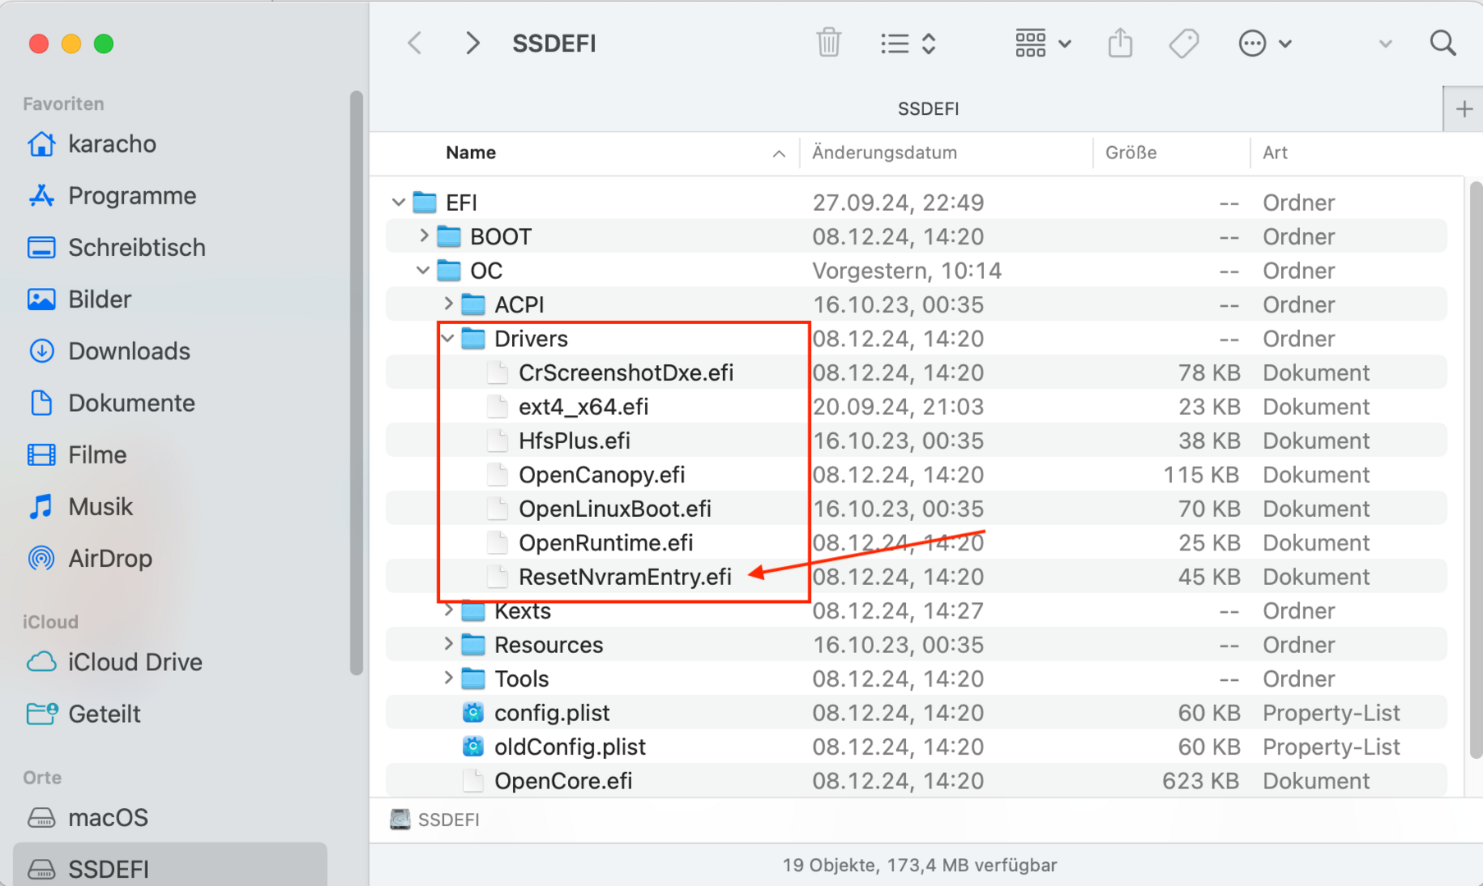Expand the BOOT folder
The image size is (1483, 886).
point(423,236)
